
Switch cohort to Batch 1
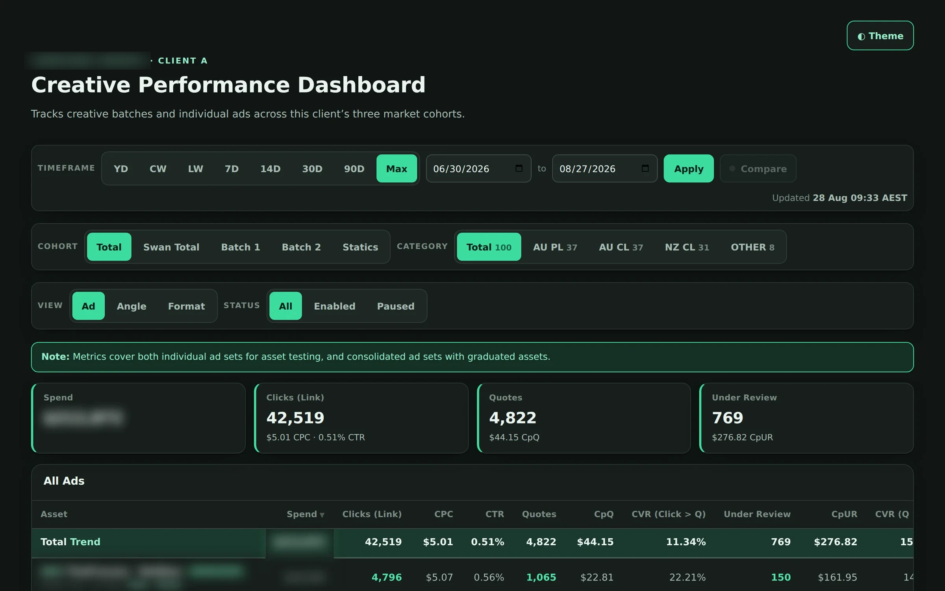click(x=241, y=247)
